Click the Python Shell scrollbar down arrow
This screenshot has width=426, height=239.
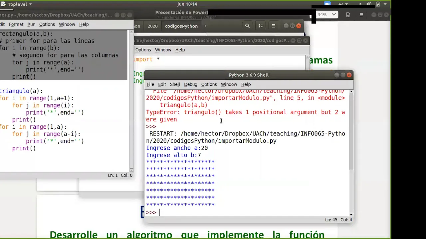click(351, 215)
